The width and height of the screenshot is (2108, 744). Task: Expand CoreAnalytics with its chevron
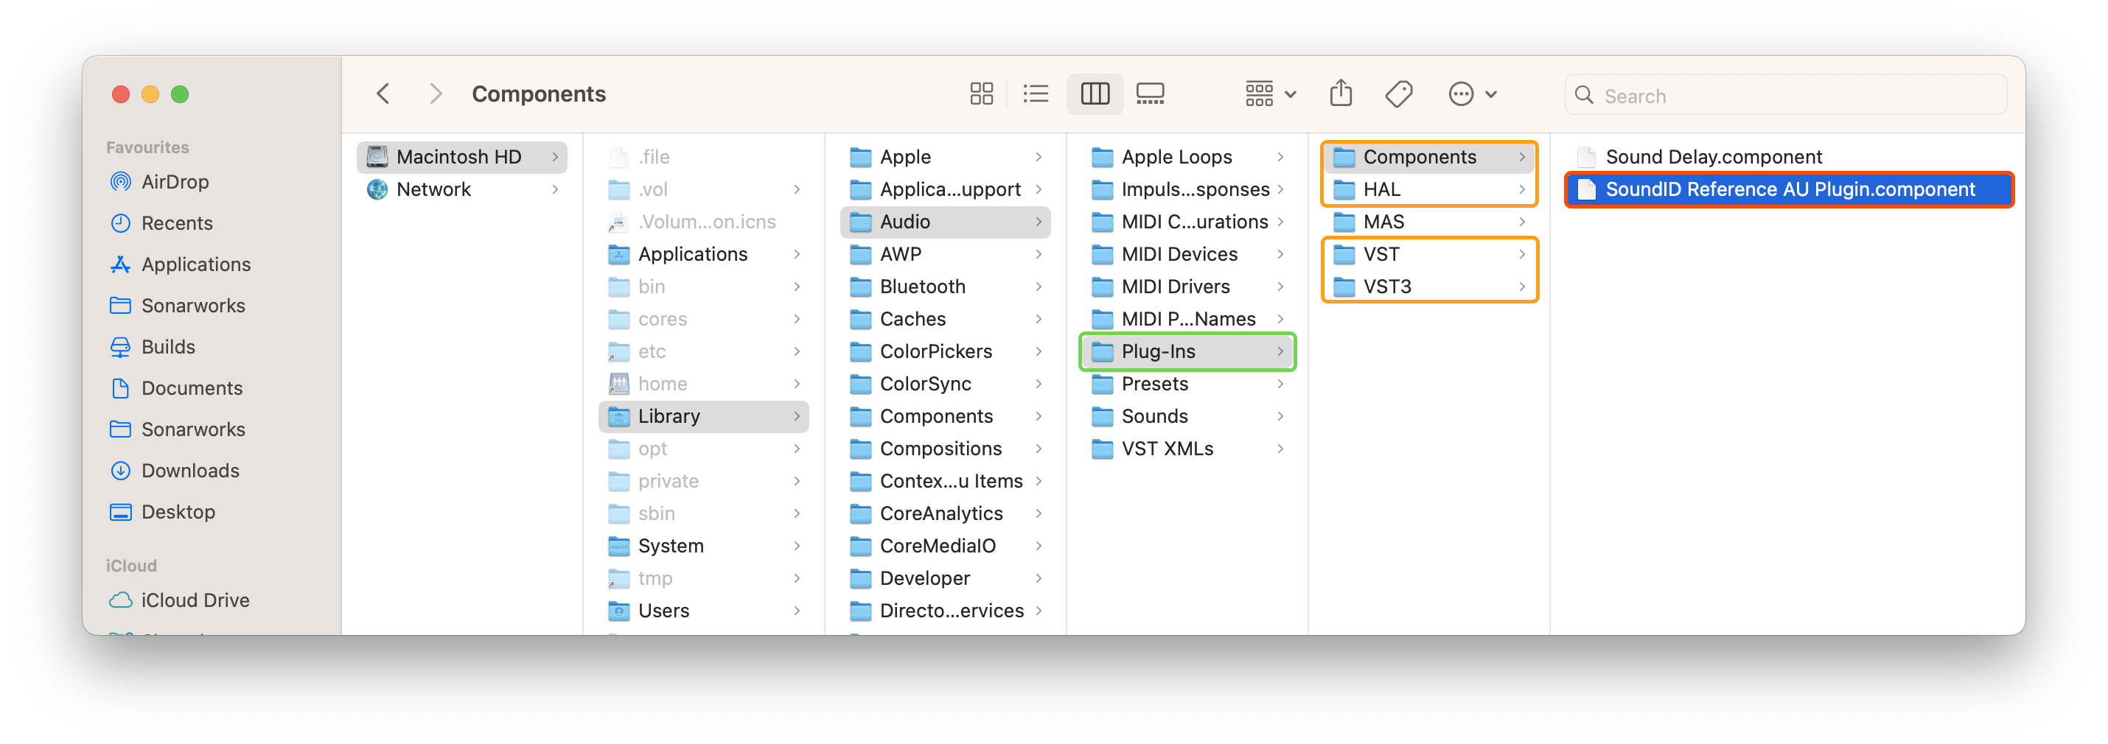[1039, 513]
